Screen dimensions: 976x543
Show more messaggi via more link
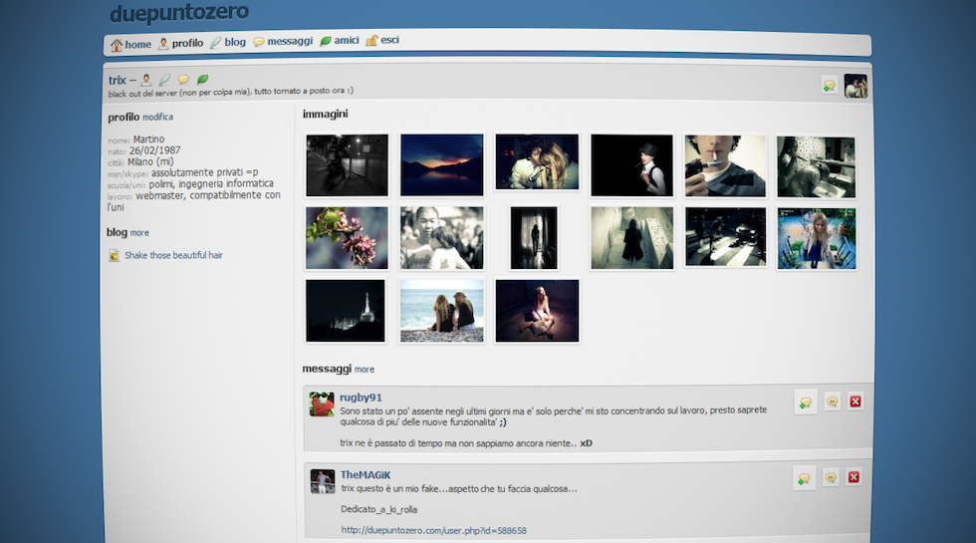point(365,370)
